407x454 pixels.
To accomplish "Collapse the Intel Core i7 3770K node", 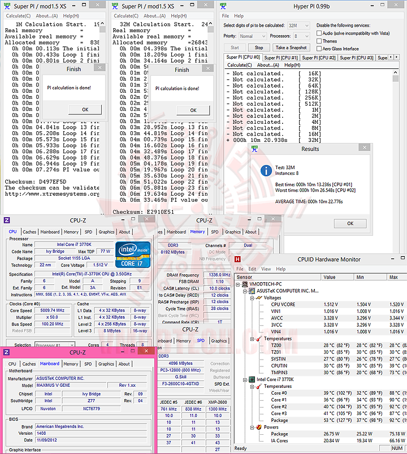I will (x=245, y=379).
